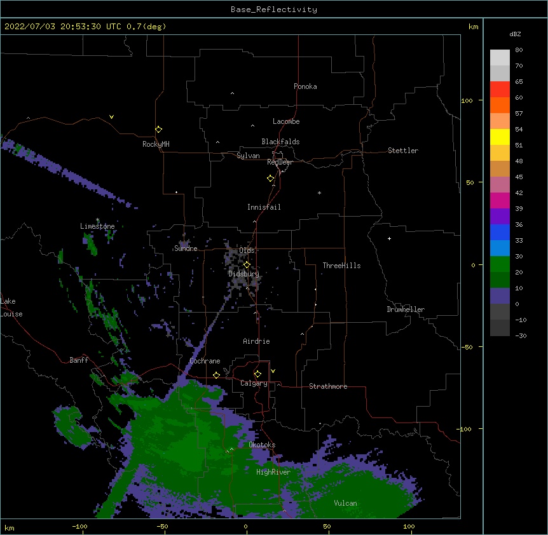Click the purple 39 dBZ legend swatch
Viewport: 548px width, 535px height.
[500, 216]
